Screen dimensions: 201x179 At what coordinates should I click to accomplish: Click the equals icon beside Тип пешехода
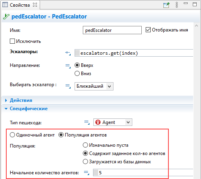point(87,122)
